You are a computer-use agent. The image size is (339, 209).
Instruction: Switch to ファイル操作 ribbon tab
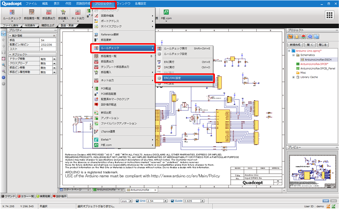11,26
